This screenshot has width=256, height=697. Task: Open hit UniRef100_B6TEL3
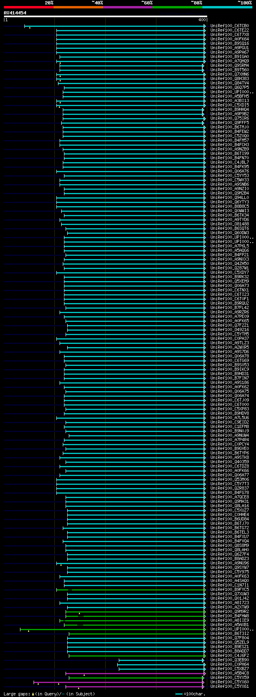230,532
